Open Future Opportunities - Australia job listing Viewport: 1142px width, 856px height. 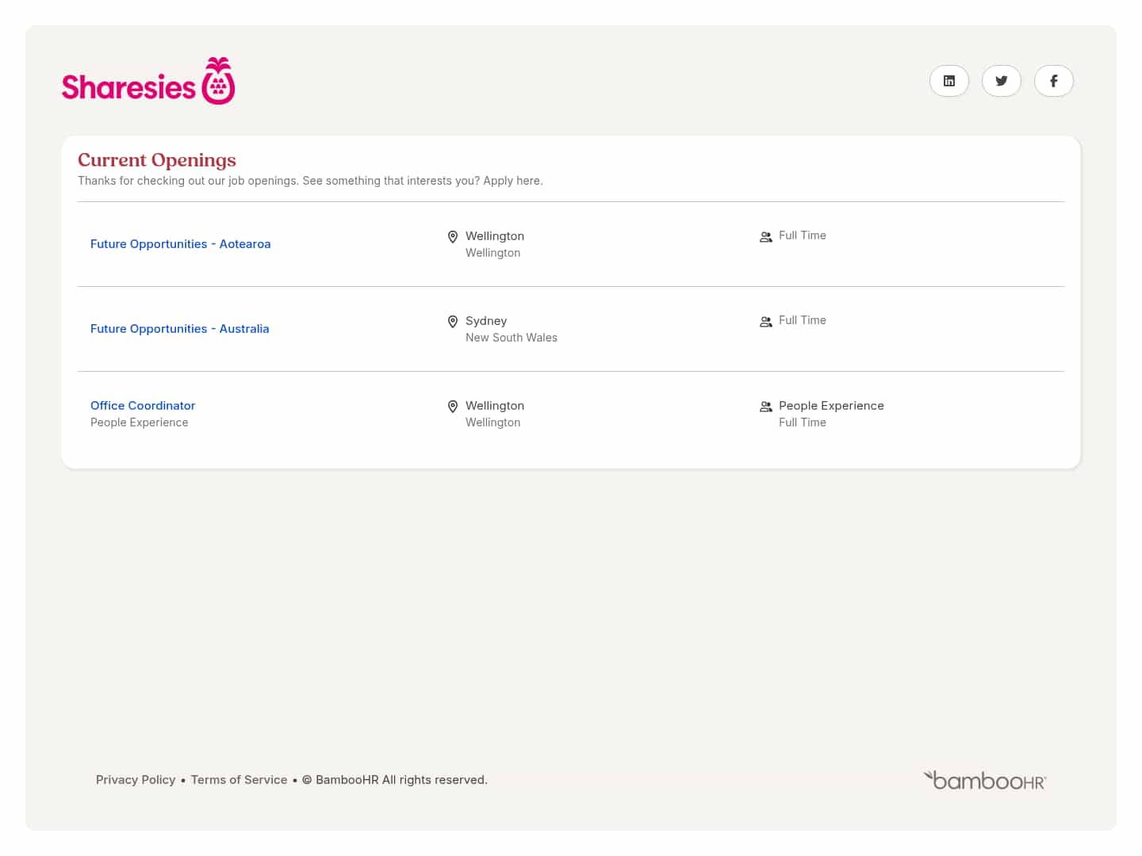[x=180, y=329]
